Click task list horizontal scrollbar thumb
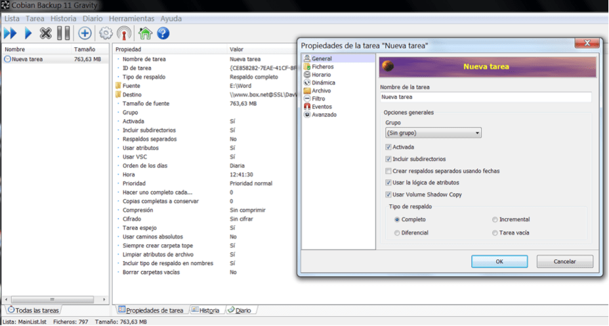The width and height of the screenshot is (609, 326). pos(52,299)
